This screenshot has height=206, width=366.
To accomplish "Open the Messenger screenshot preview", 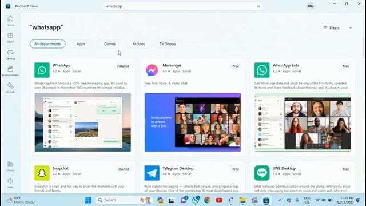I will tap(193, 122).
